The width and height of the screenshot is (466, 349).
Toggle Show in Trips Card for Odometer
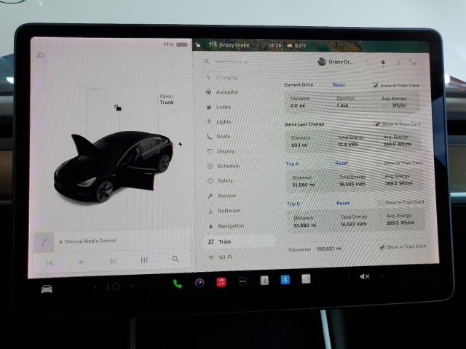point(382,247)
